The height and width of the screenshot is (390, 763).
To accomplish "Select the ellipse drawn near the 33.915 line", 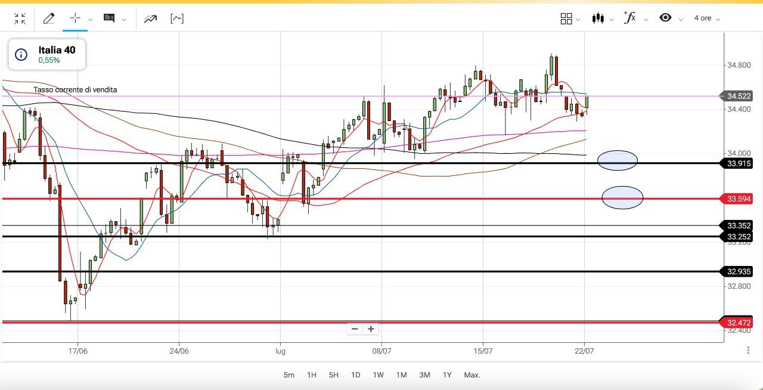I will point(618,160).
